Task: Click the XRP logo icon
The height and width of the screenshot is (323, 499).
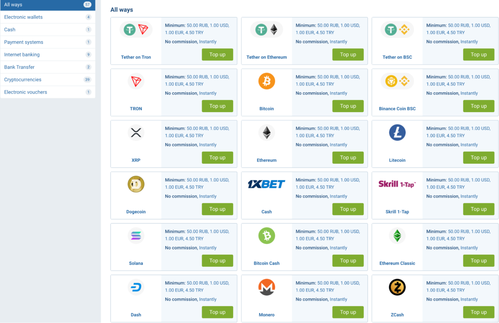Action: (136, 133)
